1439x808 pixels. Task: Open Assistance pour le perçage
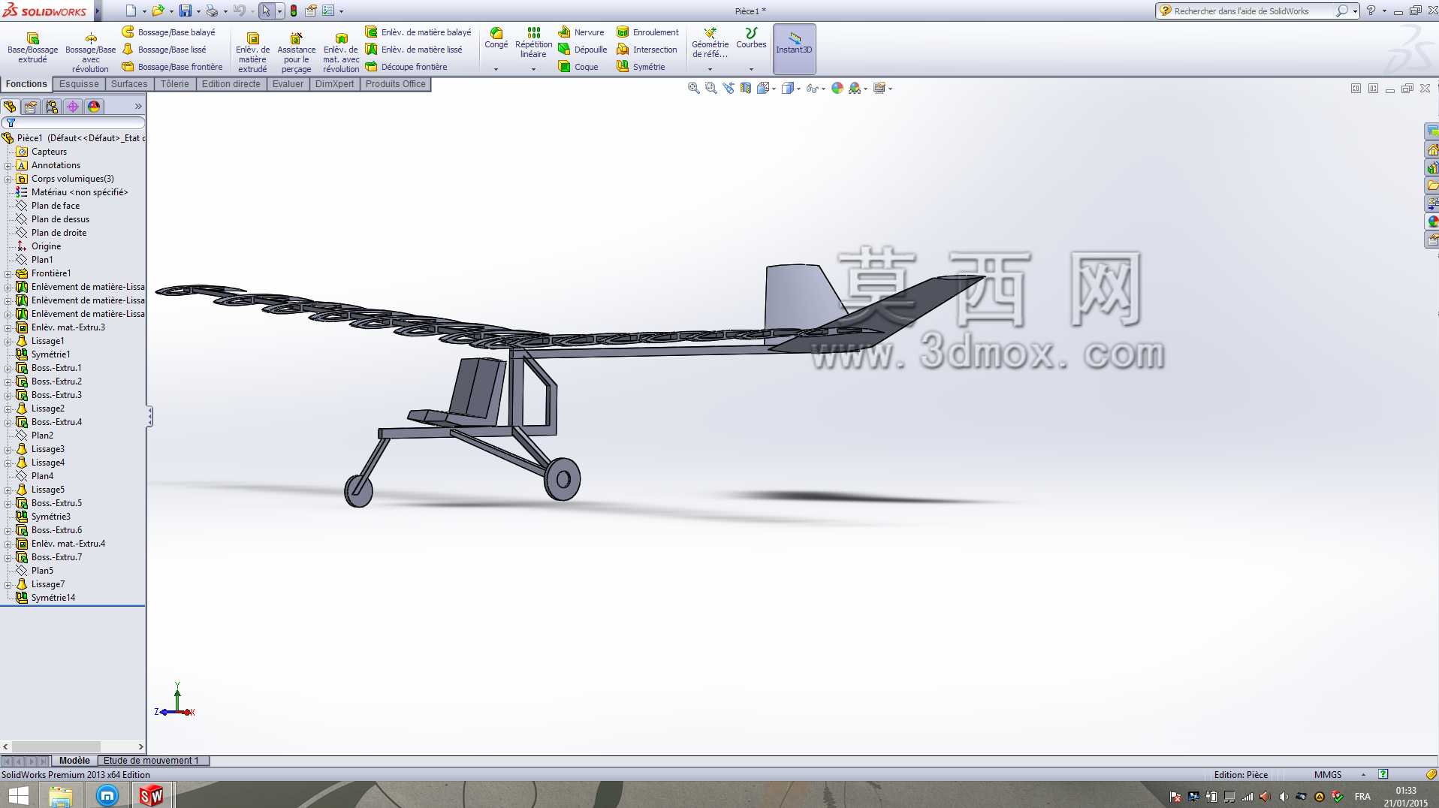[296, 53]
